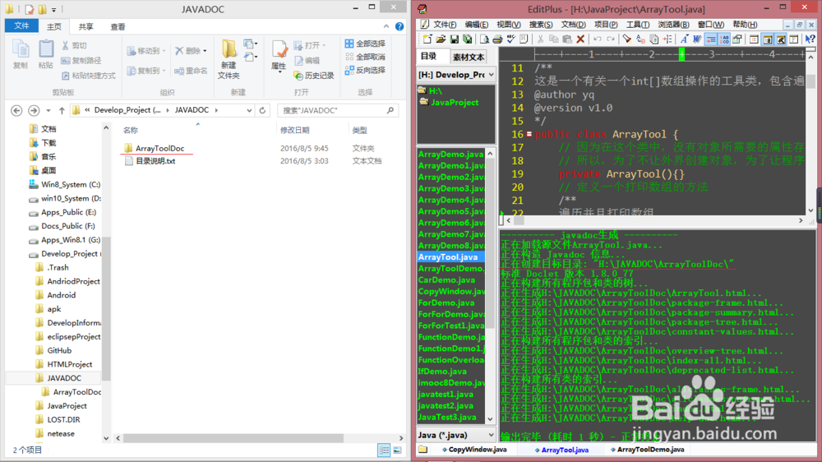This screenshot has width=822, height=462.
Task: Click the Print icon in EditPlus
Action: tap(497, 39)
